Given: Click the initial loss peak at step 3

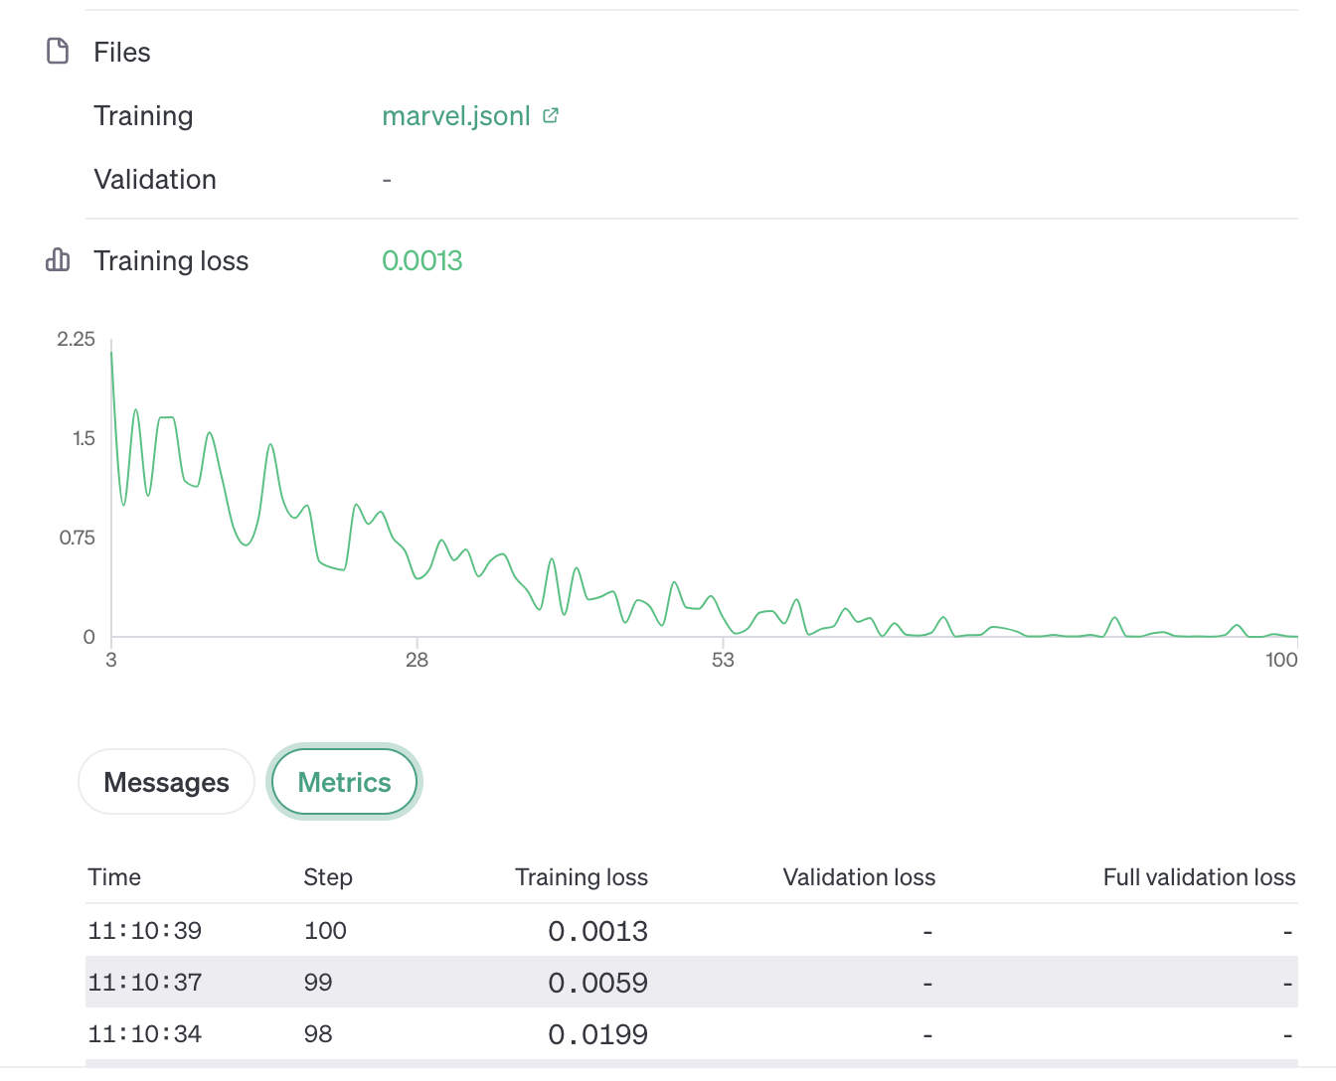Looking at the screenshot, I should pos(111,353).
